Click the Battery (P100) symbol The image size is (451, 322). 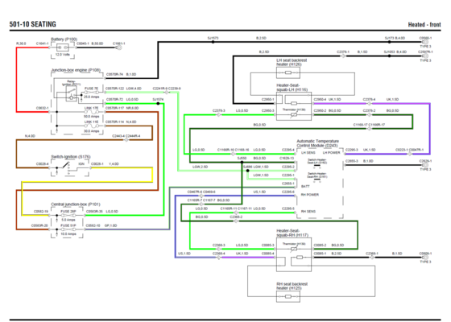pos(63,47)
